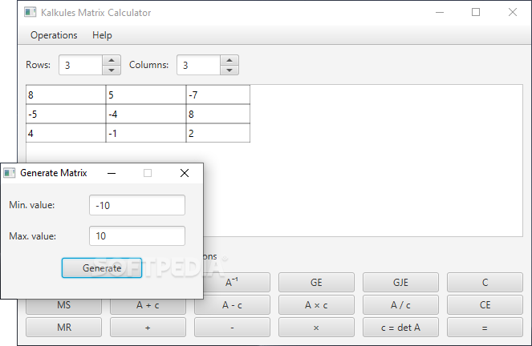
Task: Select matrix cell containing 2
Action: pyautogui.click(x=218, y=133)
